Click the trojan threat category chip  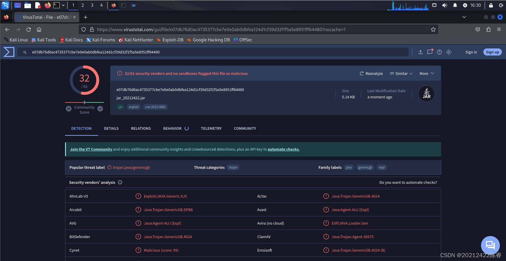click(x=233, y=167)
